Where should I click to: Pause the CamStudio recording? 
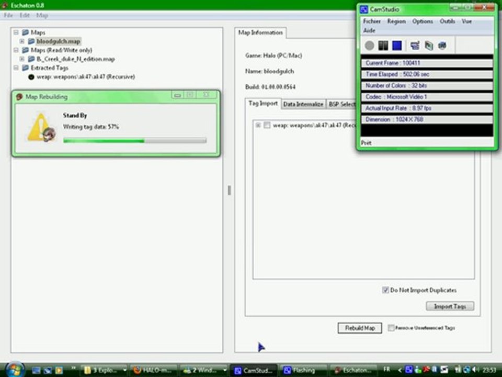383,46
